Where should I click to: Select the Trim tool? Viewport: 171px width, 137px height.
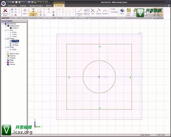(93, 11)
